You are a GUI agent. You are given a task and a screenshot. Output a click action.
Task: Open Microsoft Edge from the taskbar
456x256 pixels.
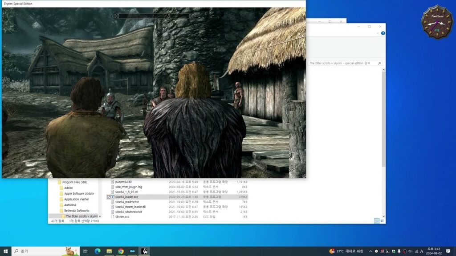coord(98,251)
